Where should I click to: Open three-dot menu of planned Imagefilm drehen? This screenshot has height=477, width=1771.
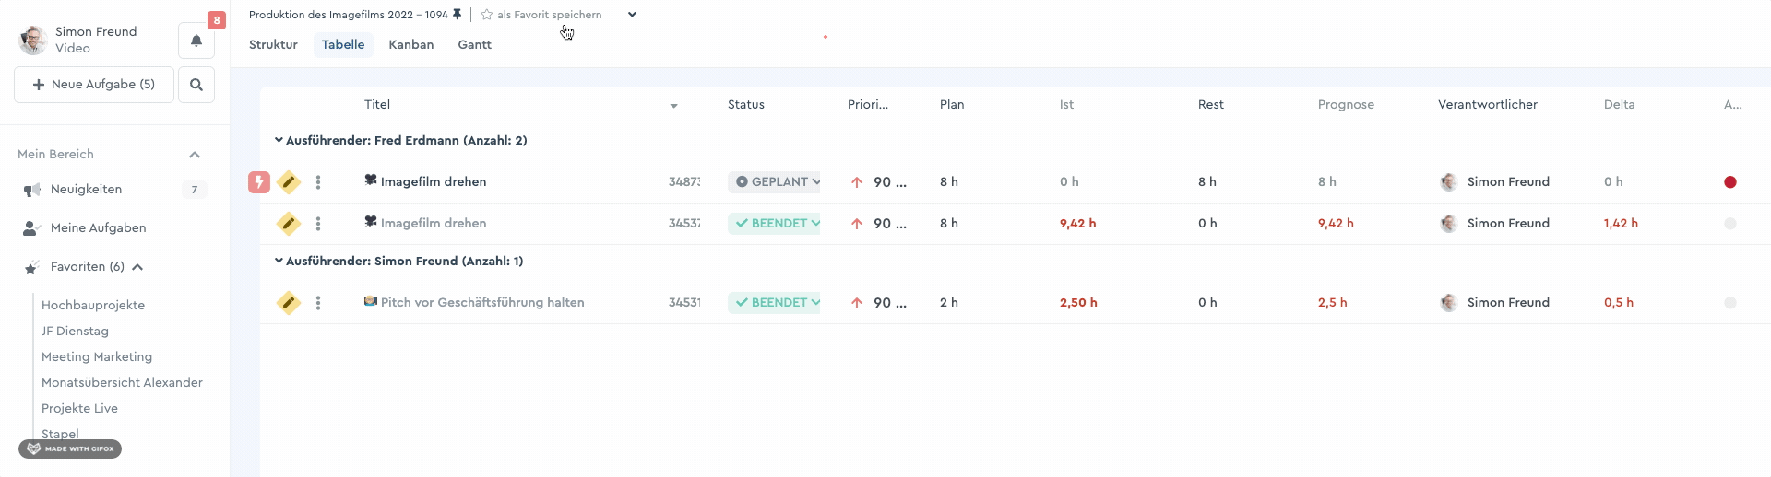click(x=318, y=182)
